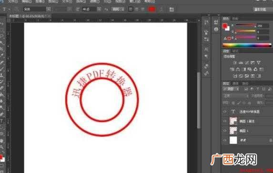The image size is (273, 173).
Task: Click the text color swatch in options bar
Action: 152,10
